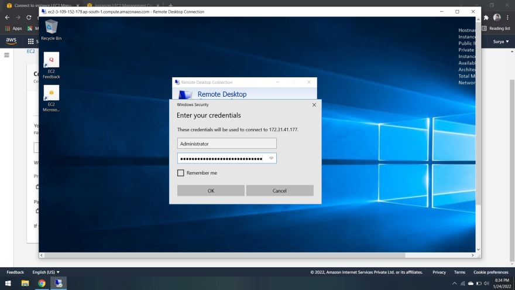The height and width of the screenshot is (290, 515).
Task: Select Remote Desktop Connection taskbar icon
Action: [x=59, y=283]
